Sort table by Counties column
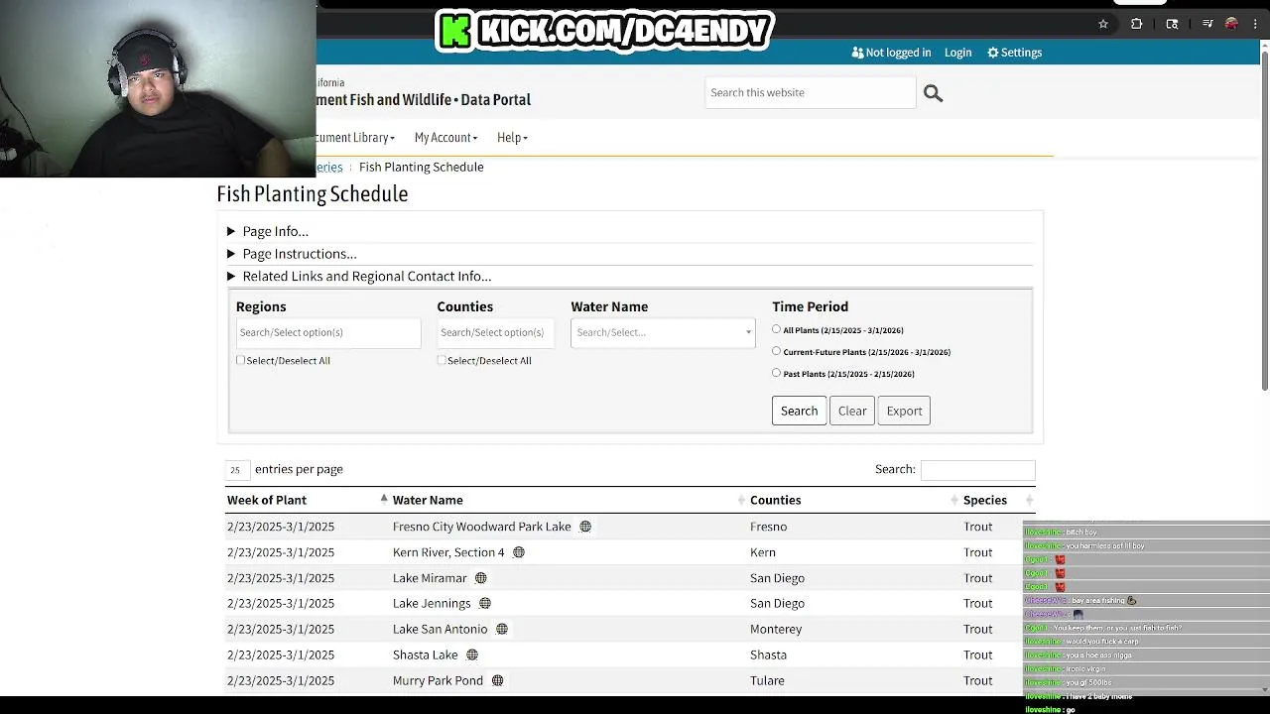The image size is (1270, 714). pyautogui.click(x=854, y=500)
